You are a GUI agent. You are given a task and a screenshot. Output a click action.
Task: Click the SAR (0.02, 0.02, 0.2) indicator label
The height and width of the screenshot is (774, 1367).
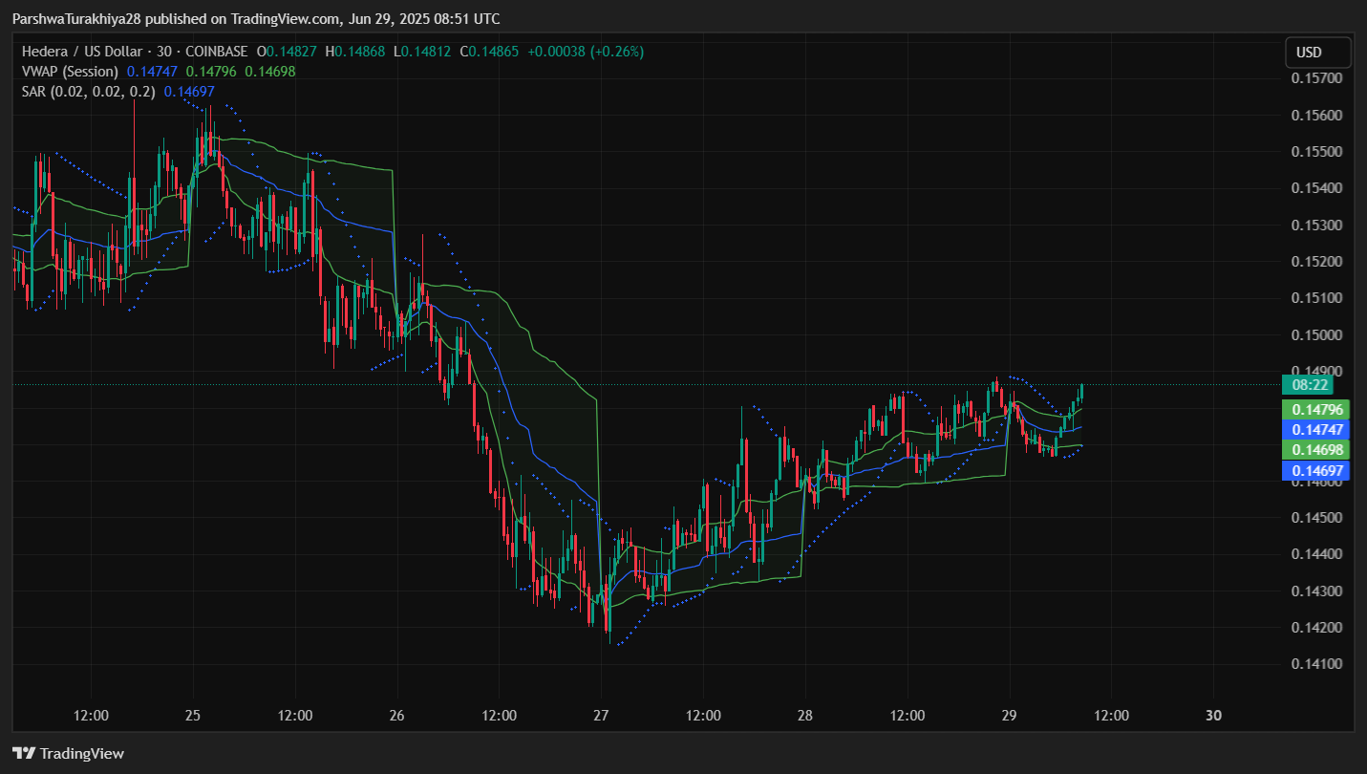(x=89, y=92)
